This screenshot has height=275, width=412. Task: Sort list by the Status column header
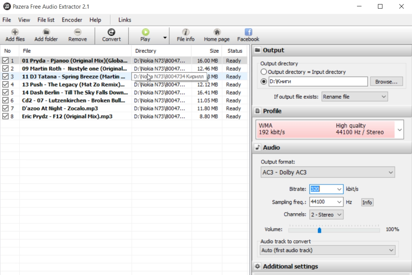tap(235, 51)
